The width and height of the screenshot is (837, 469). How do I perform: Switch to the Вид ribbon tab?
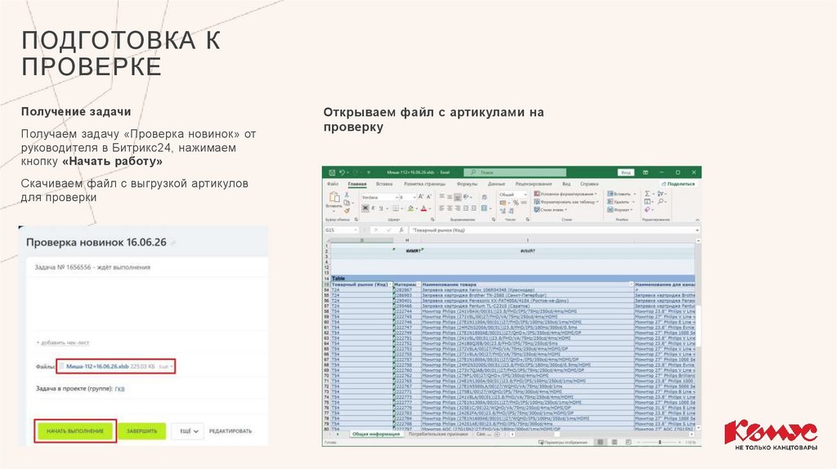point(566,184)
